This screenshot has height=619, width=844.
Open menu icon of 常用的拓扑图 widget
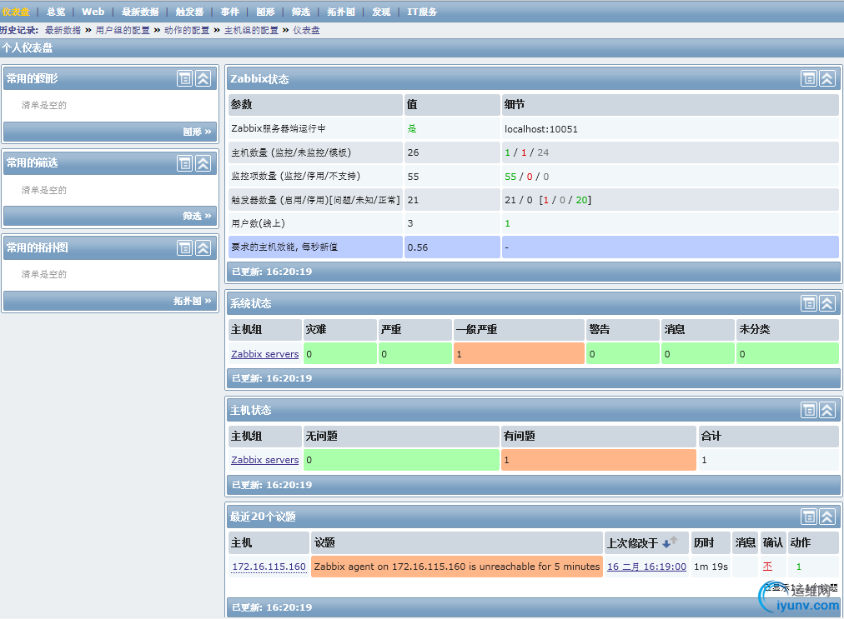(184, 248)
